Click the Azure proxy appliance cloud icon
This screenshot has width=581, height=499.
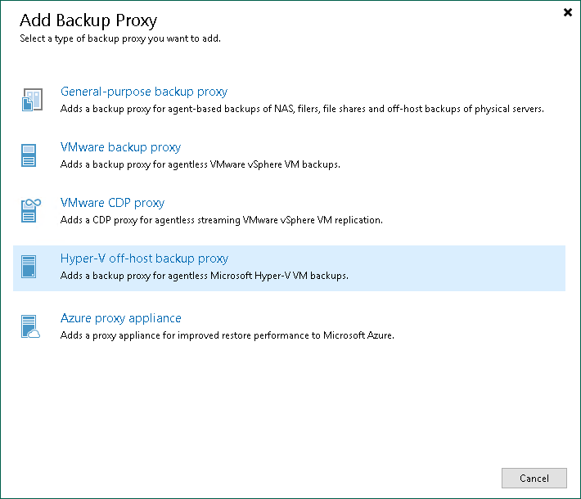click(30, 326)
